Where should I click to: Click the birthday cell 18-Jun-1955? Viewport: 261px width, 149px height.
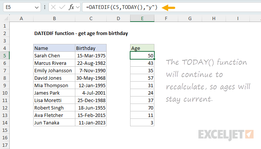point(91,108)
